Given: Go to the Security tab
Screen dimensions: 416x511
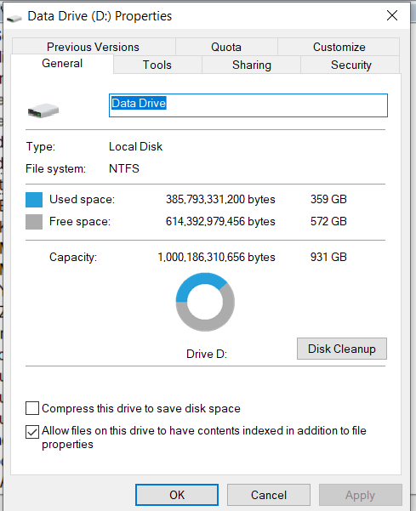Looking at the screenshot, I should (x=350, y=65).
